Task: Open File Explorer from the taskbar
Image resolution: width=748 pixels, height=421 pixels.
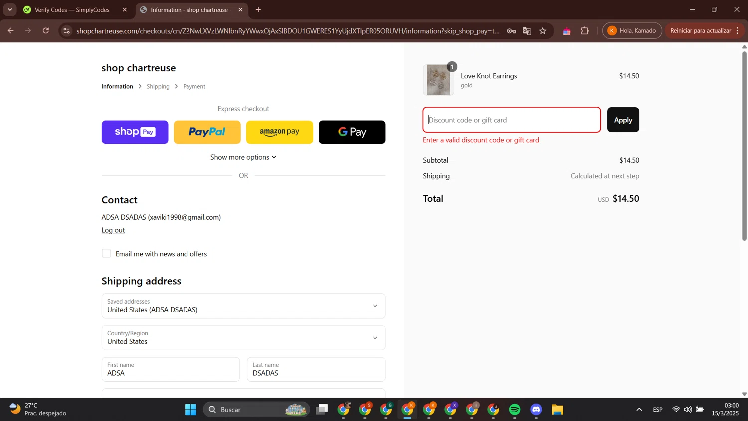Action: pyautogui.click(x=558, y=410)
